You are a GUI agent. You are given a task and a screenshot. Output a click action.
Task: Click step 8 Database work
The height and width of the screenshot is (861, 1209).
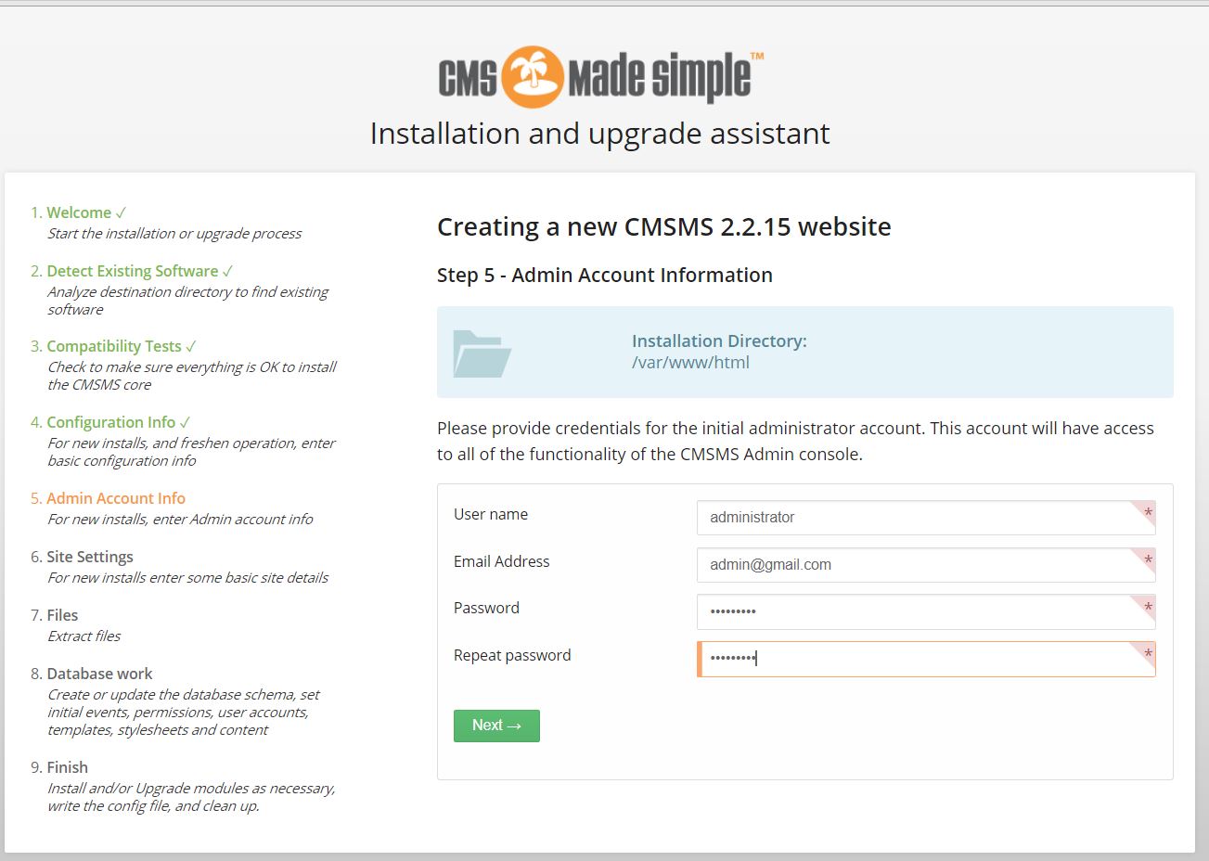coord(99,674)
